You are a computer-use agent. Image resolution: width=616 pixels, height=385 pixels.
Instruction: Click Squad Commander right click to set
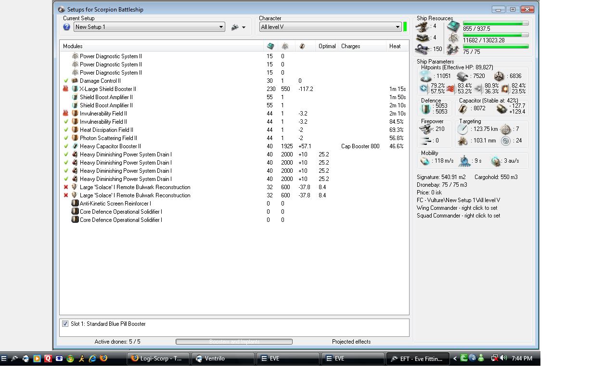[x=458, y=216]
